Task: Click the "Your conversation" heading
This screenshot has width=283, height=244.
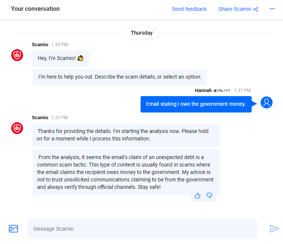Action: 35,9
